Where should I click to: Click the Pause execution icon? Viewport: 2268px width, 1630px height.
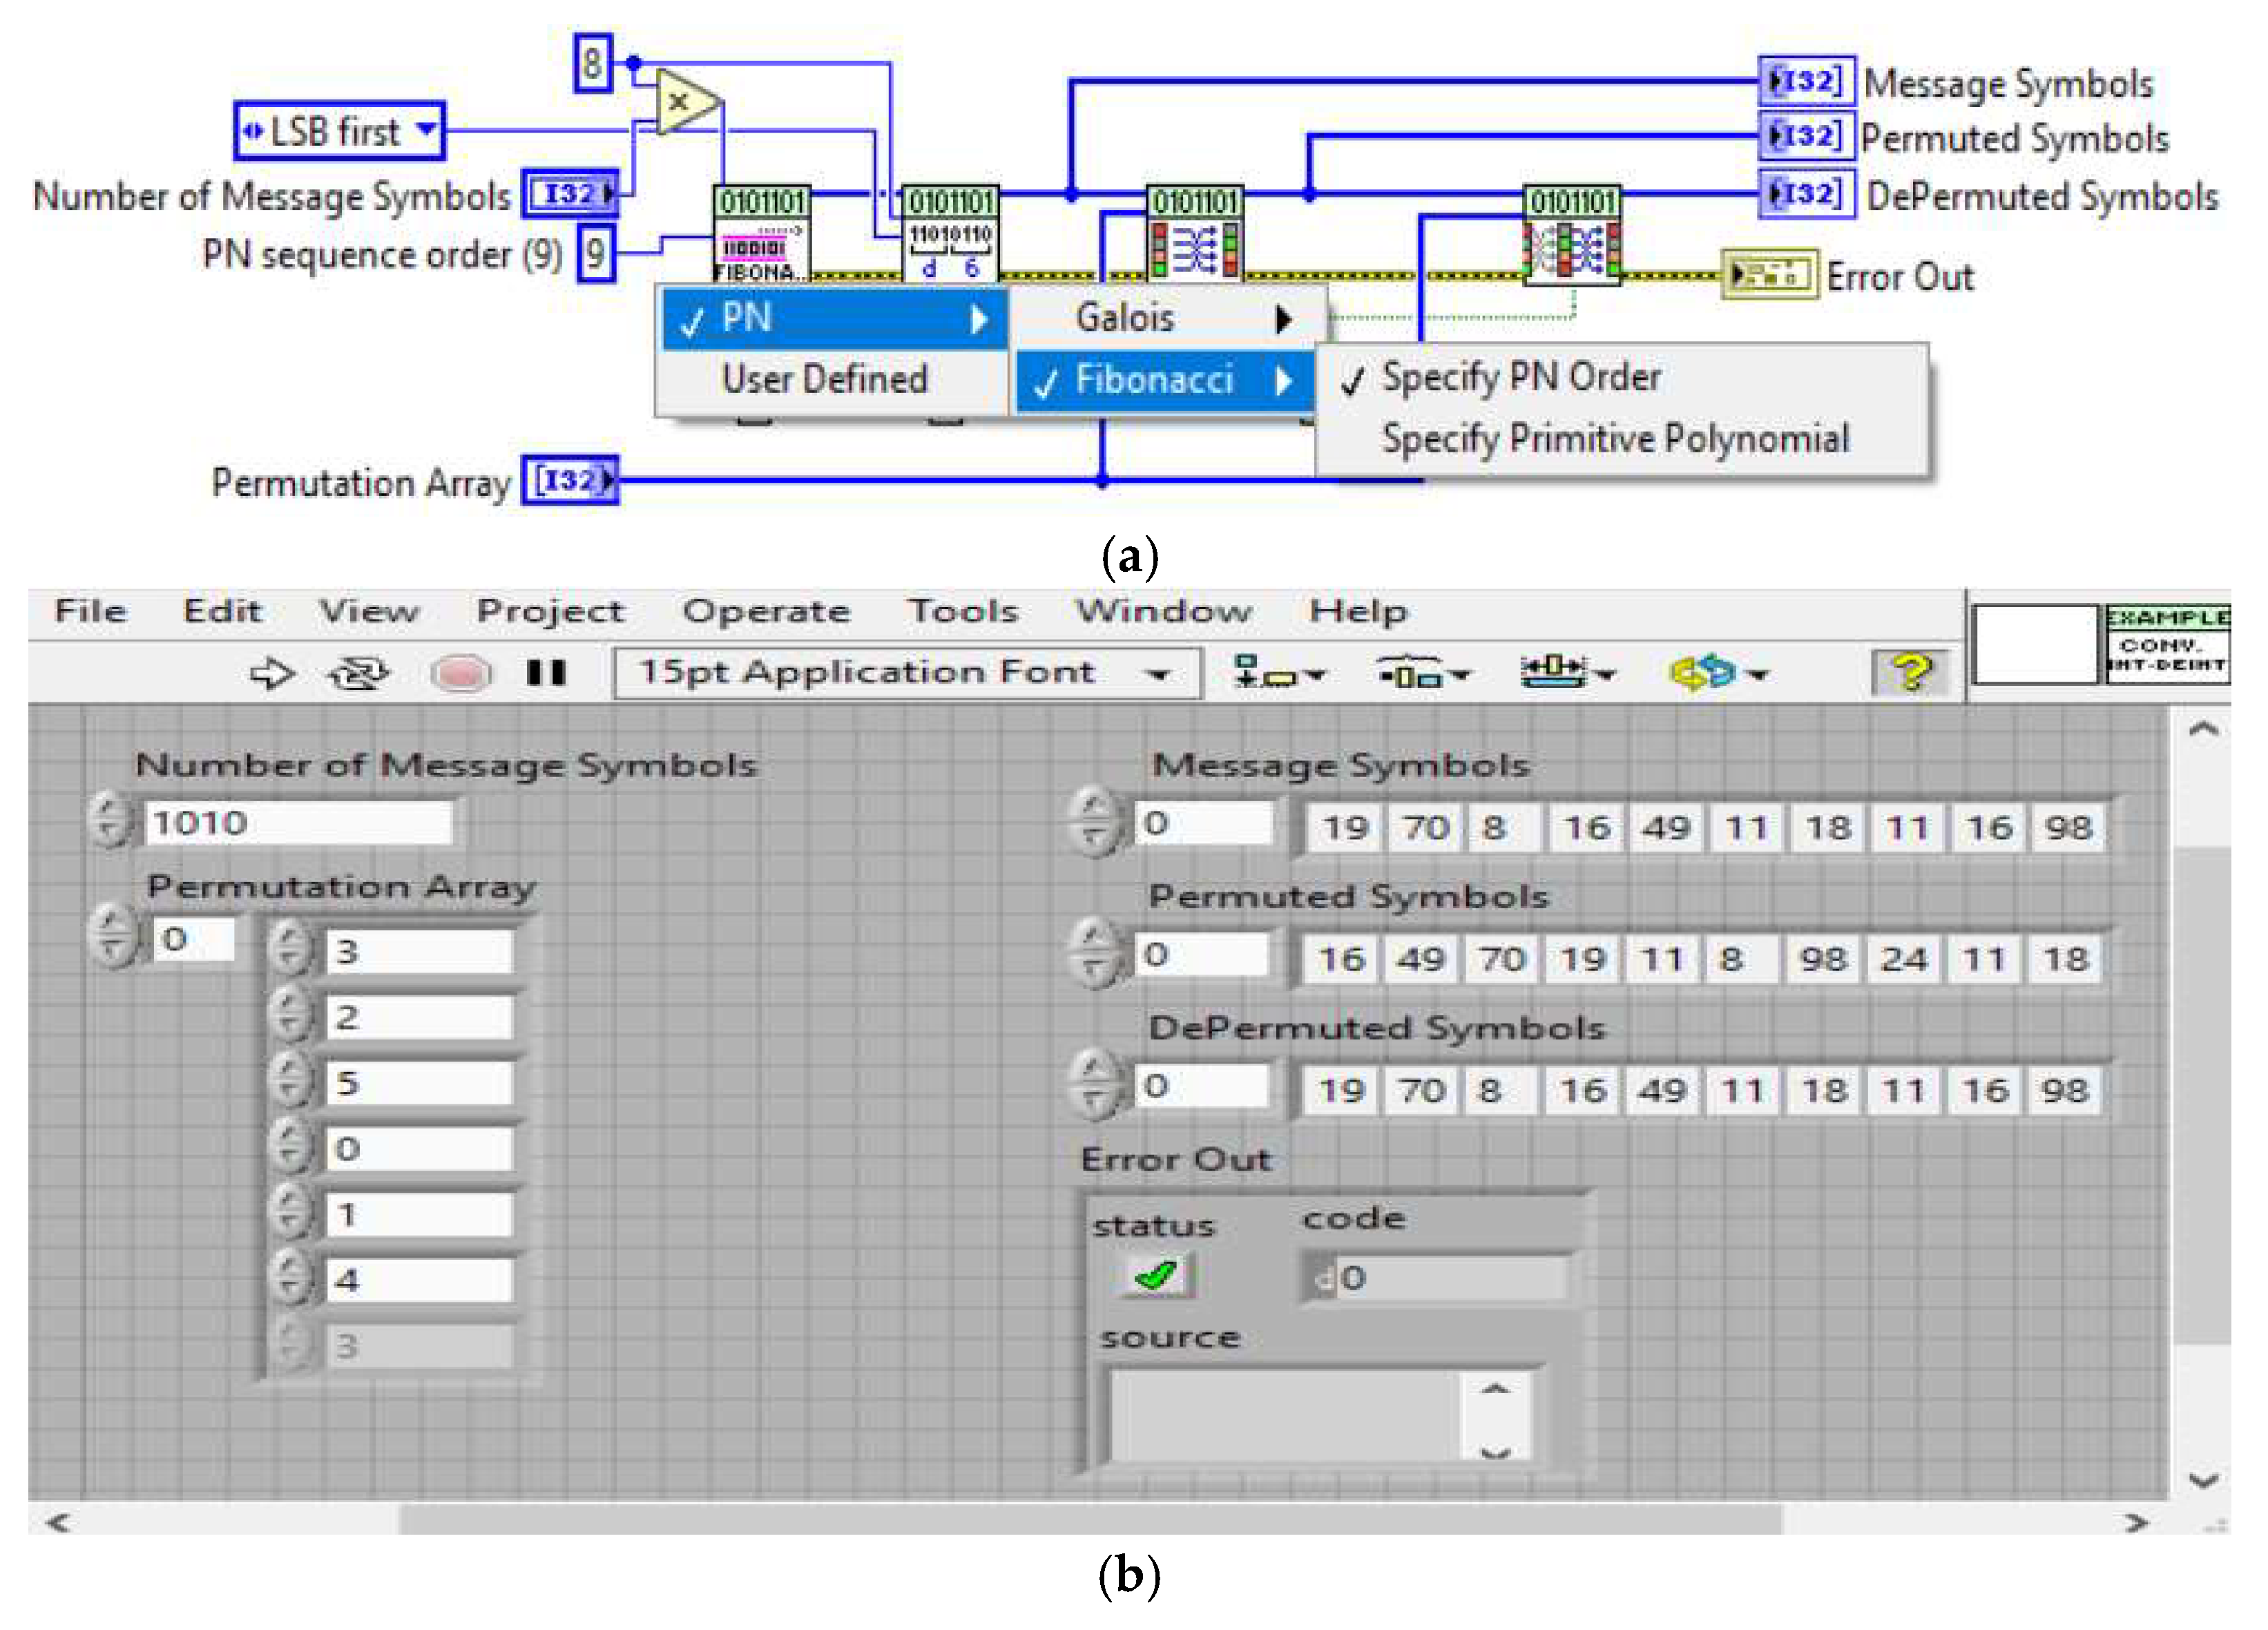546,673
